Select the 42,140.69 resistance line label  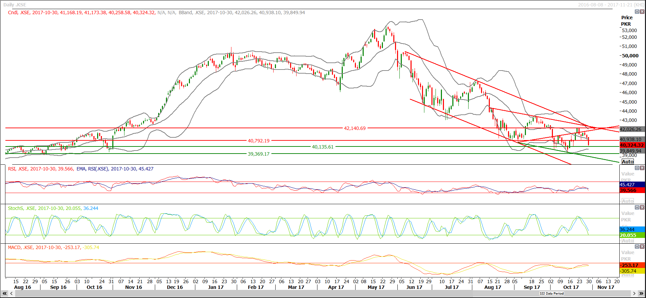coord(355,128)
